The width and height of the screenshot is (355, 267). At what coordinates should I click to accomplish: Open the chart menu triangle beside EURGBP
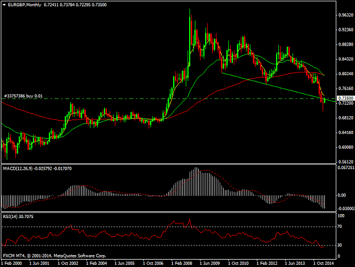pyautogui.click(x=5, y=5)
